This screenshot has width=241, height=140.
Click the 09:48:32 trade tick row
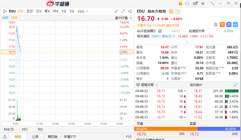coord(161,91)
